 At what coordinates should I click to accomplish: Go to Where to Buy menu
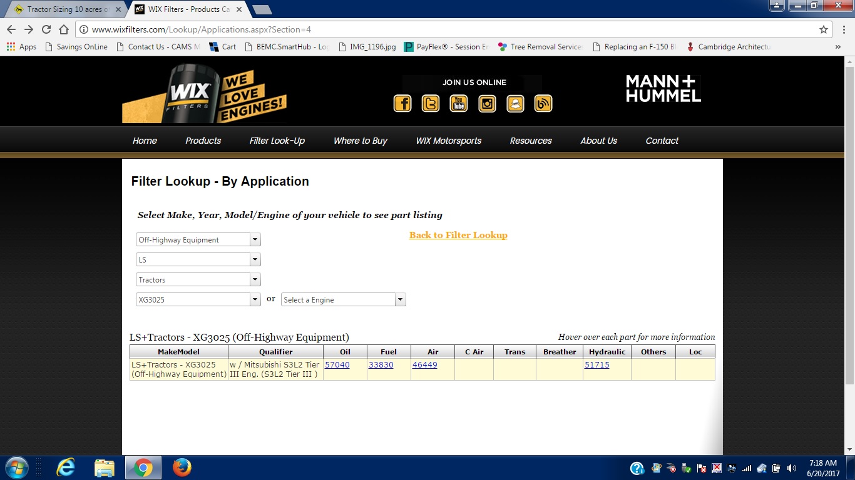360,141
